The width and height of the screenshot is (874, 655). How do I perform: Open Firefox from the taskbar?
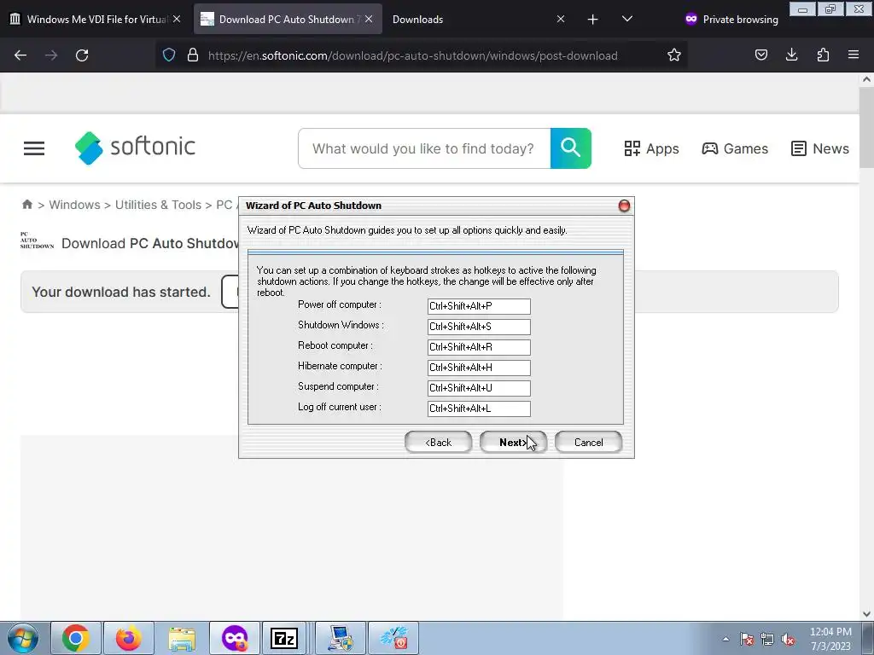pyautogui.click(x=129, y=638)
